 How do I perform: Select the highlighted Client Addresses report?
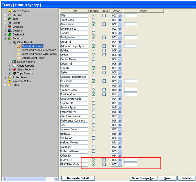pyautogui.click(x=32, y=46)
